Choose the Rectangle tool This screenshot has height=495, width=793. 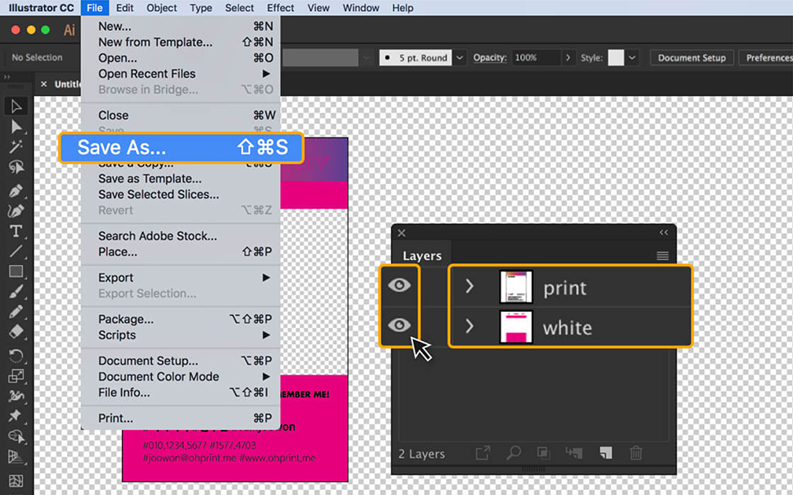point(17,272)
